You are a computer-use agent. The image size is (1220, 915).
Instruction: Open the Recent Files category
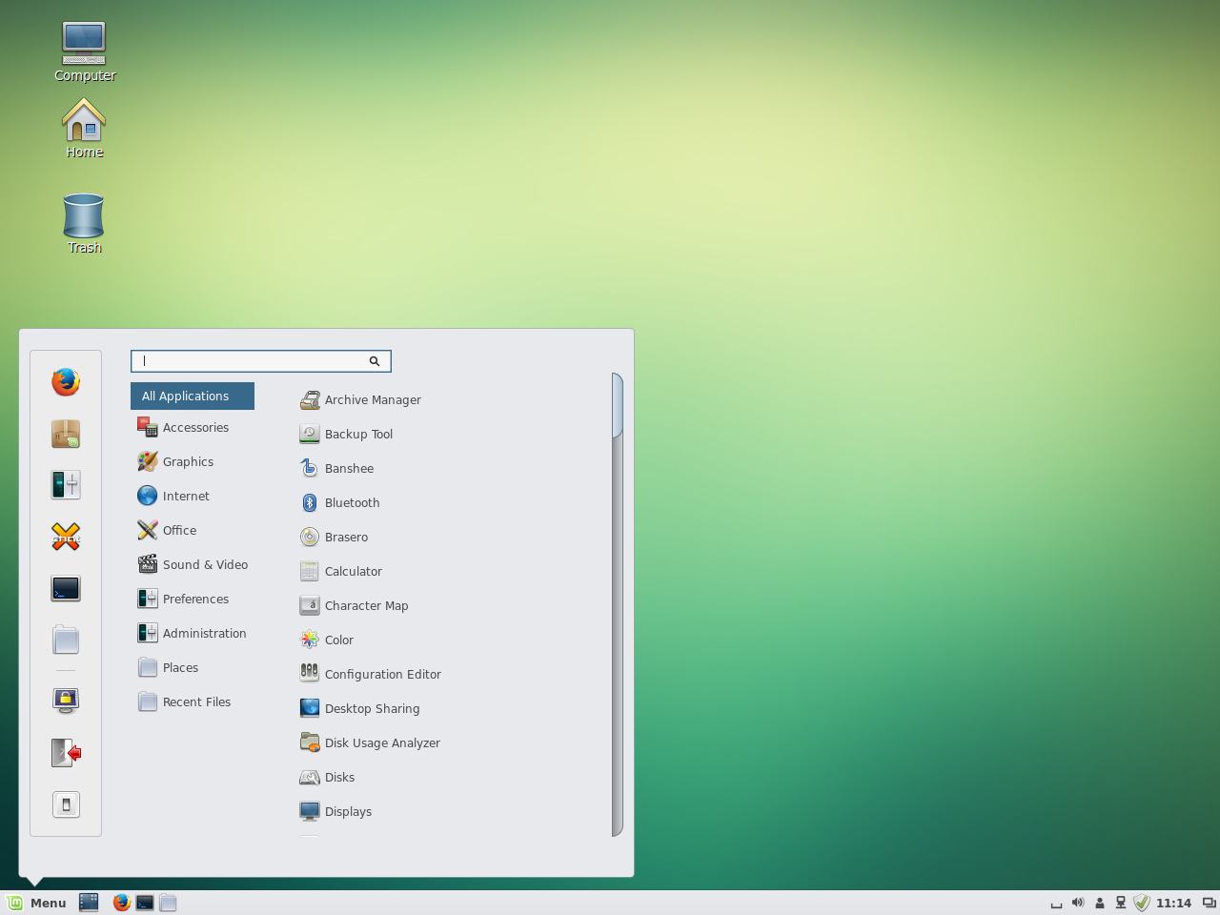coord(193,702)
